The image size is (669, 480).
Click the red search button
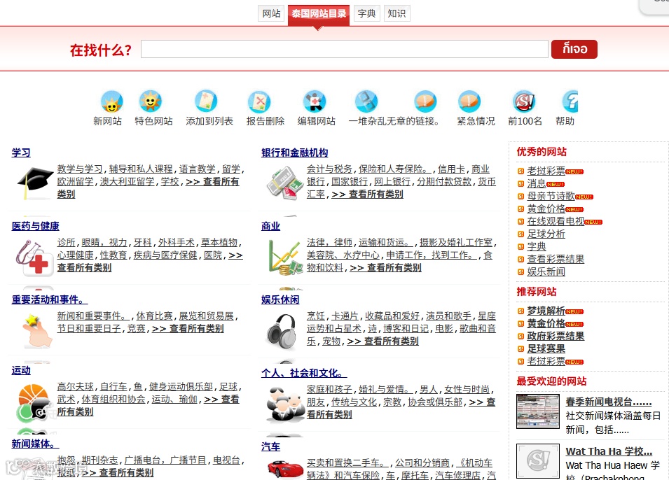pos(574,49)
